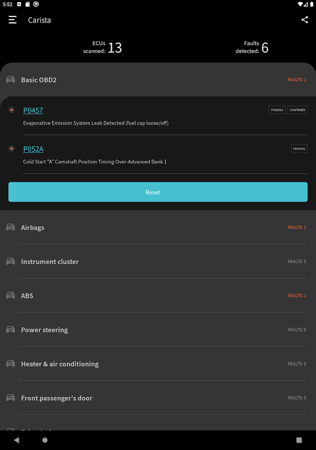The width and height of the screenshot is (316, 450).
Task: Tap the Android home circle button
Action: pyautogui.click(x=45, y=440)
